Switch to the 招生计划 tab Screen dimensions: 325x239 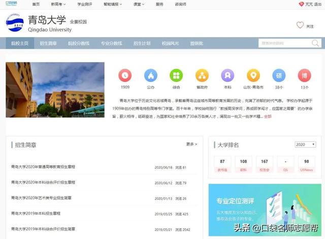point(142,43)
